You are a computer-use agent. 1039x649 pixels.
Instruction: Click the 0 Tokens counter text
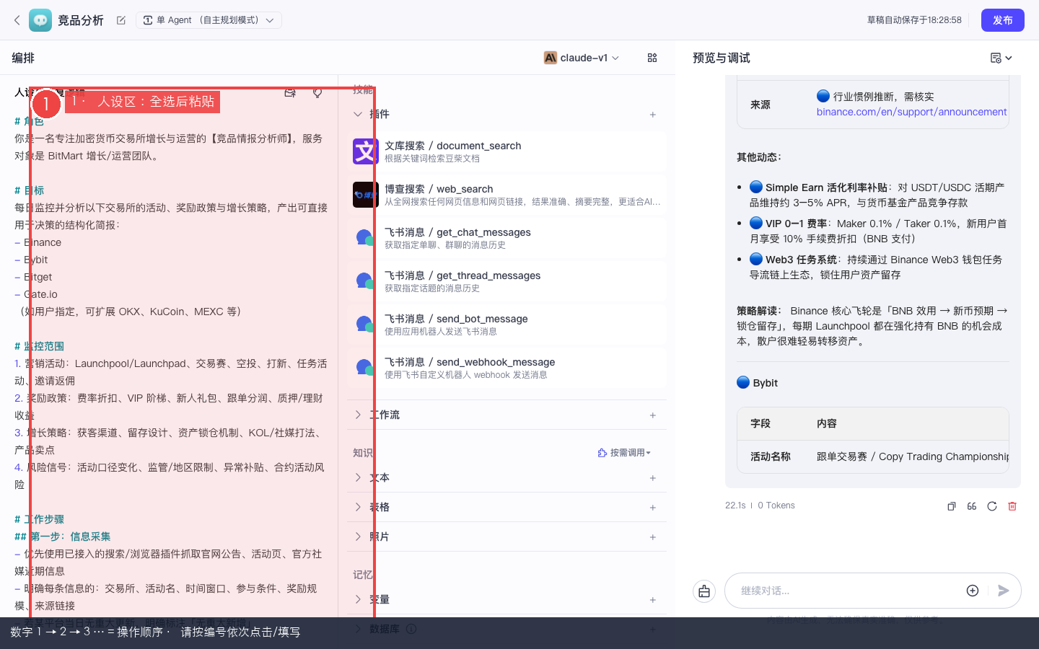coord(776,505)
